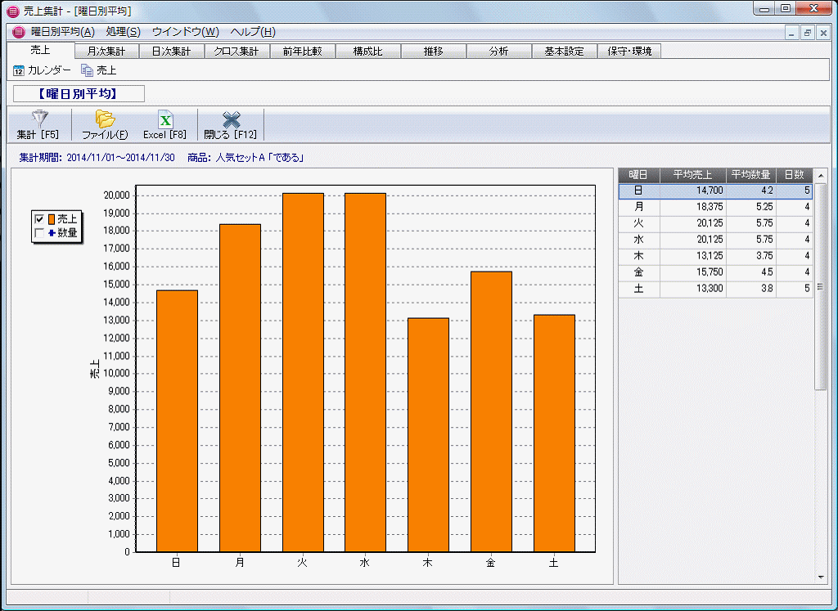Switch to the 日次集計 tab
Viewport: 838px width, 611px height.
click(172, 52)
